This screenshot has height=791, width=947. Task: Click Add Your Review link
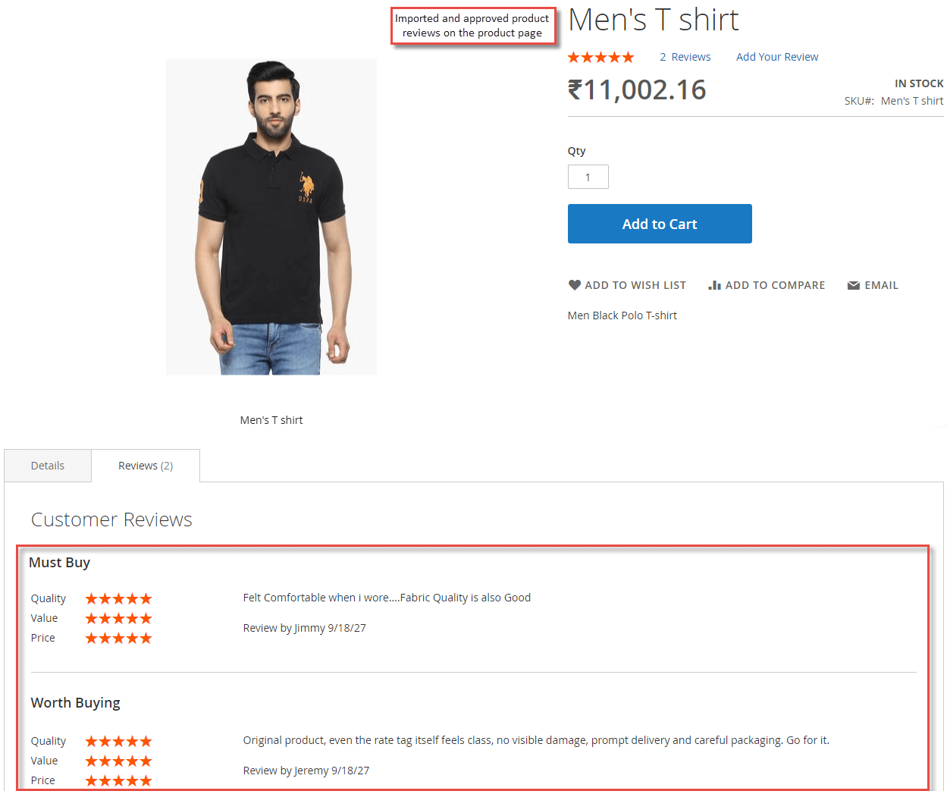[777, 57]
